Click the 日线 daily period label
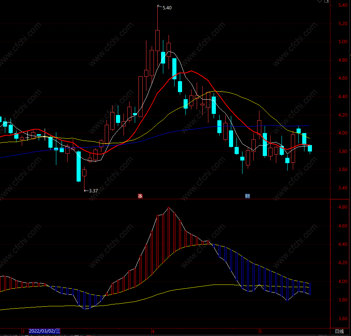This screenshot has width=351, height=336. click(339, 331)
